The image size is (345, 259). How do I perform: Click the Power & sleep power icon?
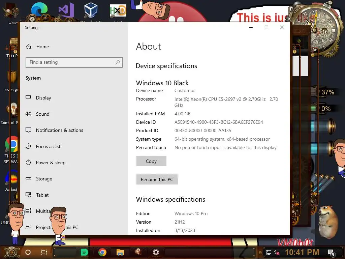(28, 163)
